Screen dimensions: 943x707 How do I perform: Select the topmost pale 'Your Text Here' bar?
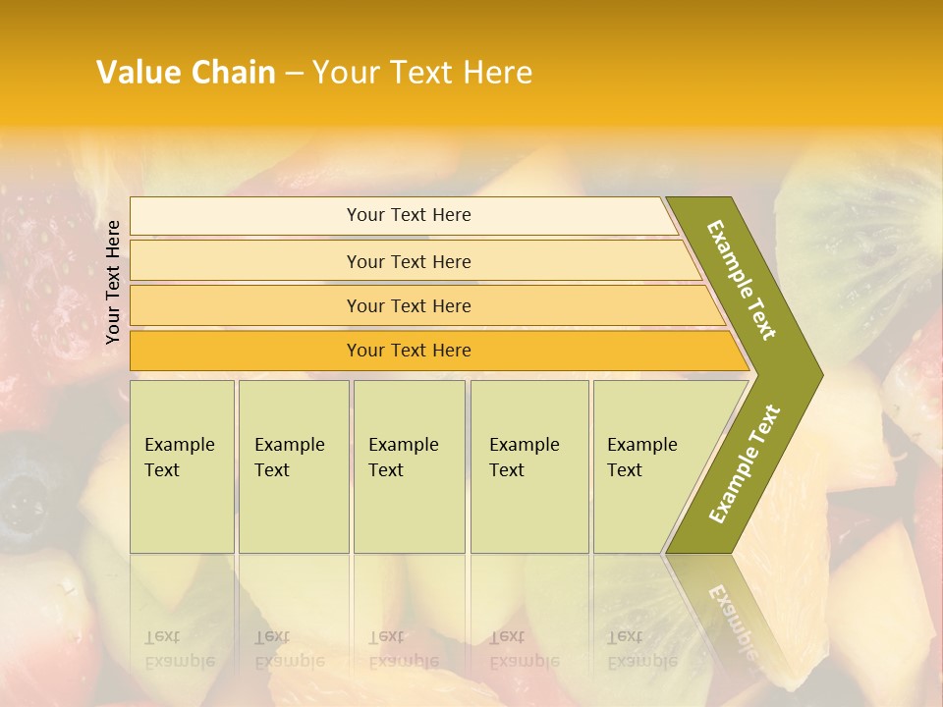(404, 215)
